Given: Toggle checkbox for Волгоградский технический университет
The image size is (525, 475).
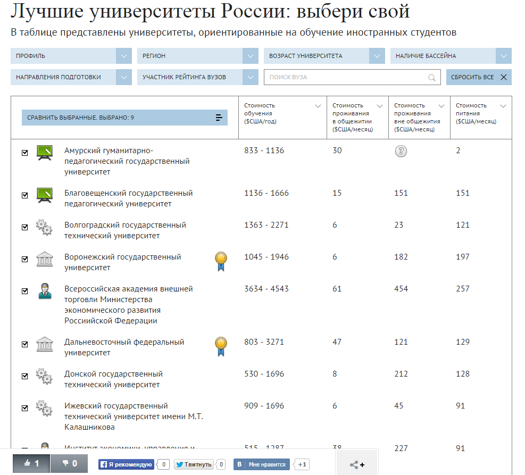Looking at the screenshot, I should pyautogui.click(x=25, y=227).
